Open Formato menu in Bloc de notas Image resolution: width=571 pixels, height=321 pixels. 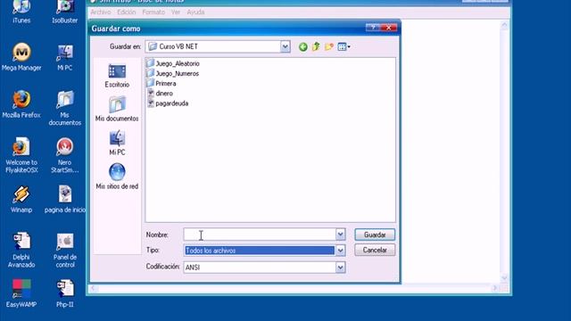coord(153,12)
